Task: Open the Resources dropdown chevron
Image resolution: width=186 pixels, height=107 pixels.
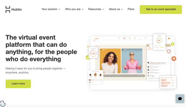Action: (103, 9)
